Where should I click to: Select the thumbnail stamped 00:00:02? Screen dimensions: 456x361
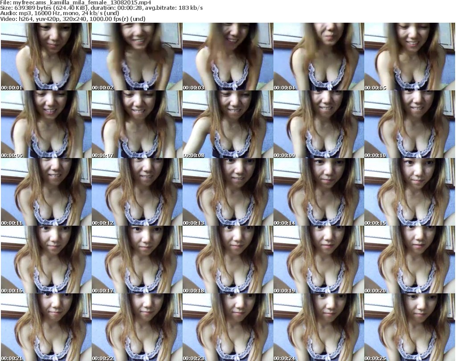tap(137, 57)
